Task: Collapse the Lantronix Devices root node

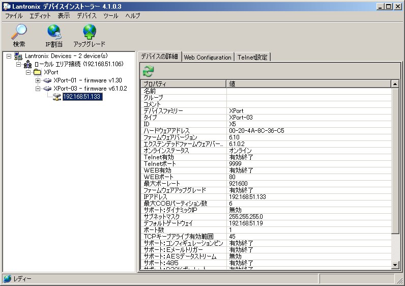Action: pyautogui.click(x=9, y=56)
